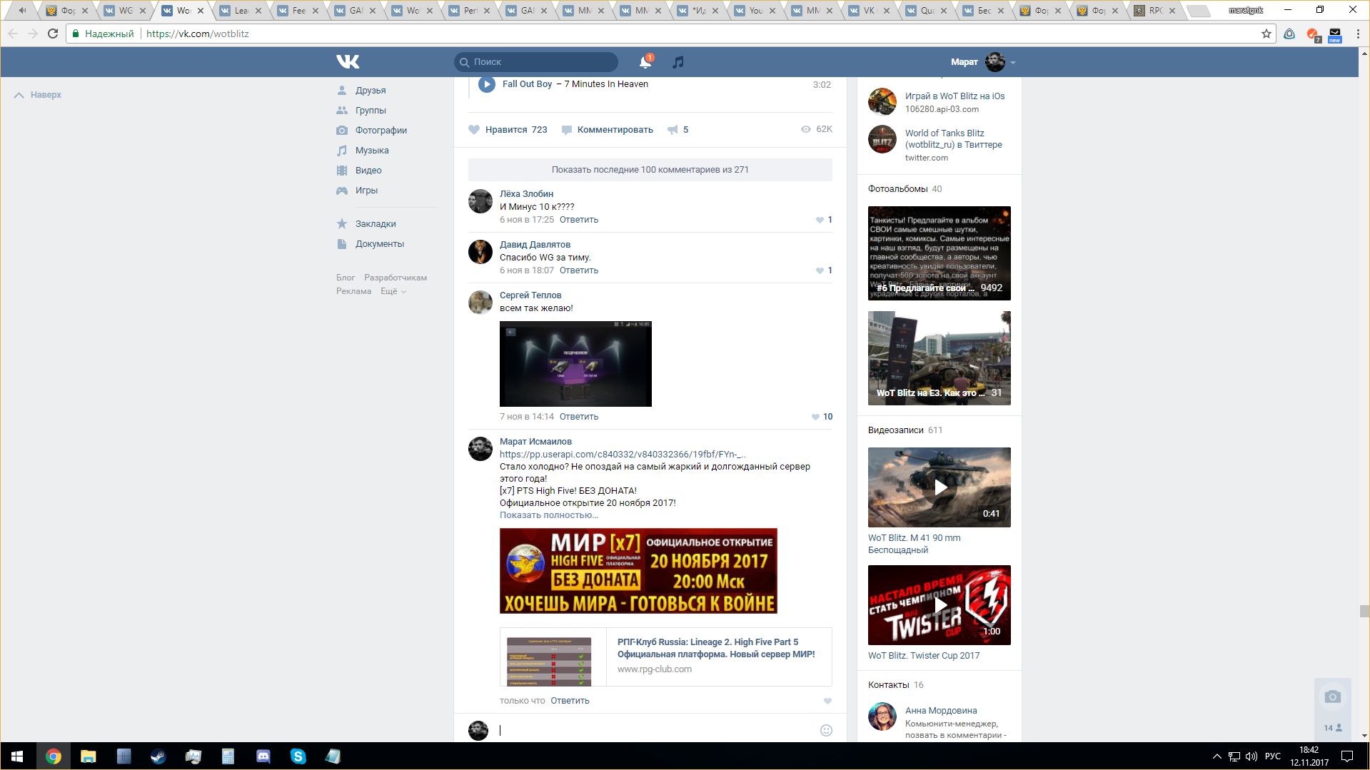This screenshot has width=1370, height=770.
Task: Open Закладки in the left menu
Action: [375, 224]
